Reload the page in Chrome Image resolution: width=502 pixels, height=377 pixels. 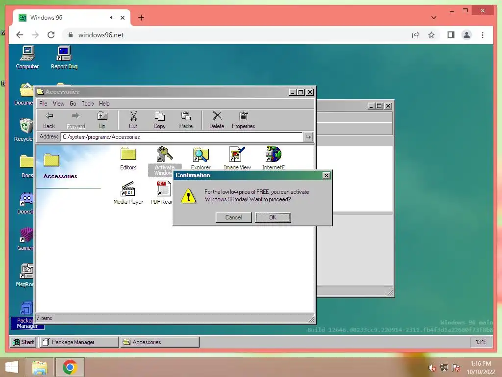[x=51, y=35]
